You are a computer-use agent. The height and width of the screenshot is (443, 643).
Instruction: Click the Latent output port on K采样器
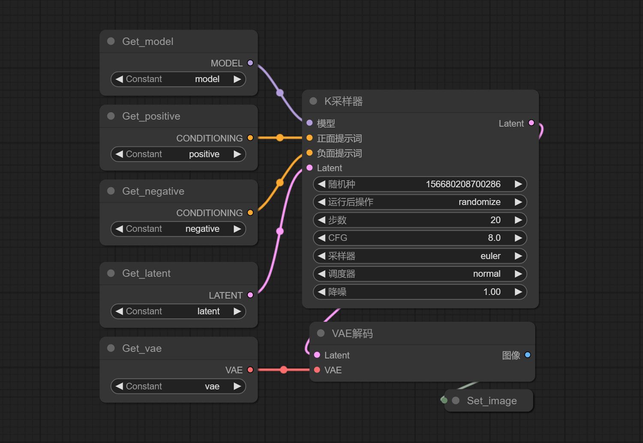pyautogui.click(x=532, y=123)
